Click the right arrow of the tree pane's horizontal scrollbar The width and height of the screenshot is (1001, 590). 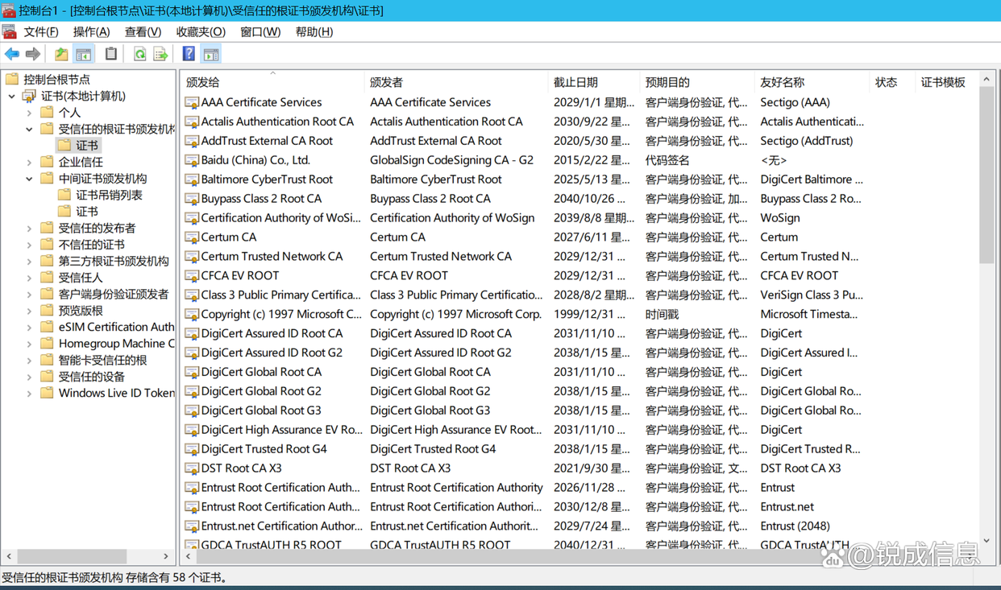(166, 556)
